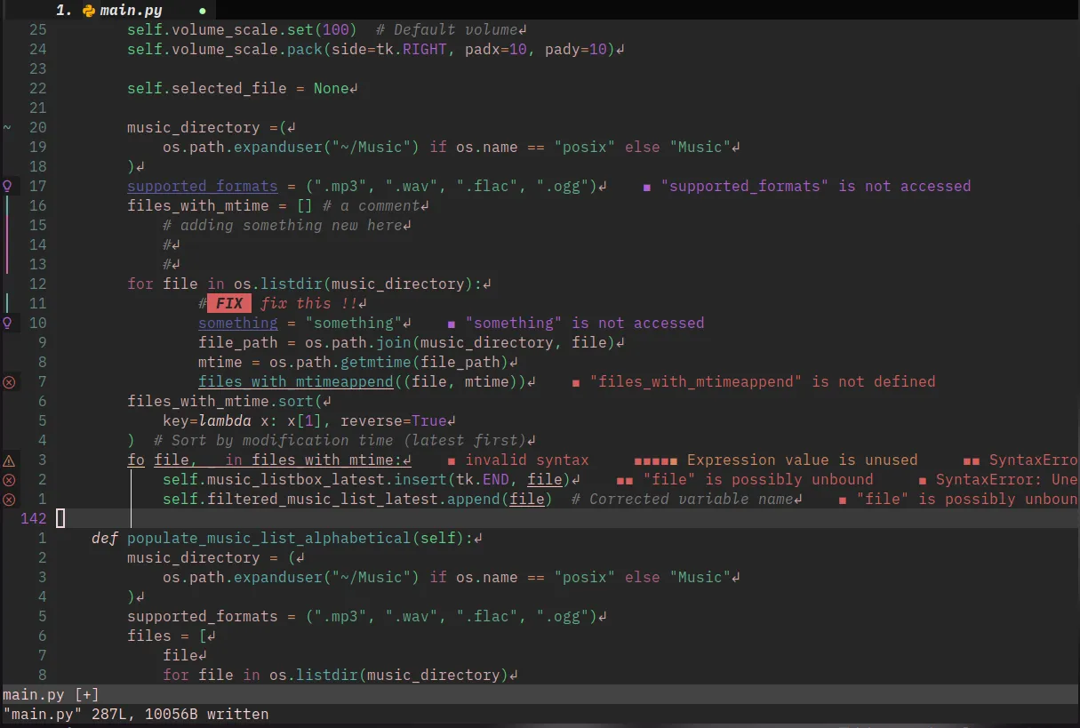Click the lightbulb code action icon beside line 17
Image resolution: width=1080 pixels, height=728 pixels.
9,186
